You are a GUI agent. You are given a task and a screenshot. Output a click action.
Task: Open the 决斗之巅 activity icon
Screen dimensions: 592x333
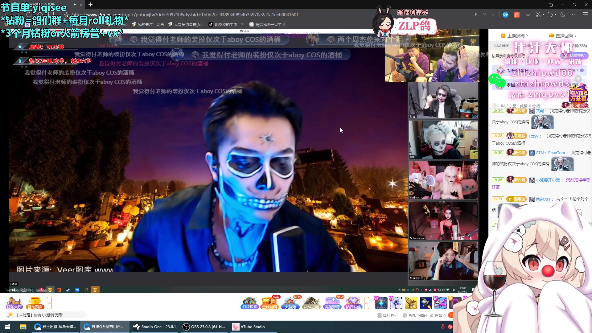(311, 303)
